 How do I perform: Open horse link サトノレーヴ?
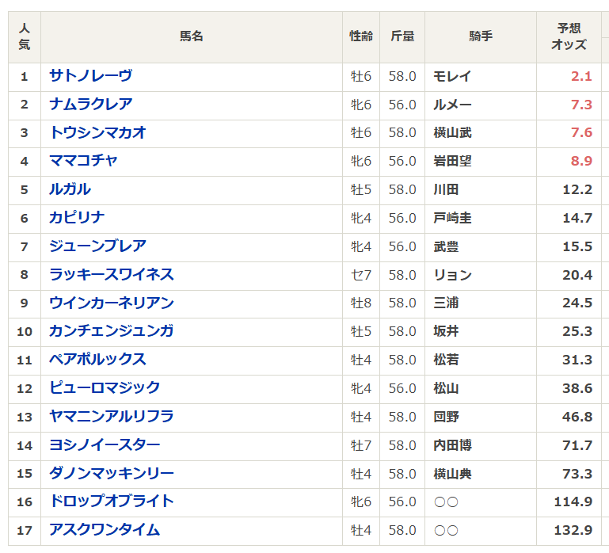[90, 76]
